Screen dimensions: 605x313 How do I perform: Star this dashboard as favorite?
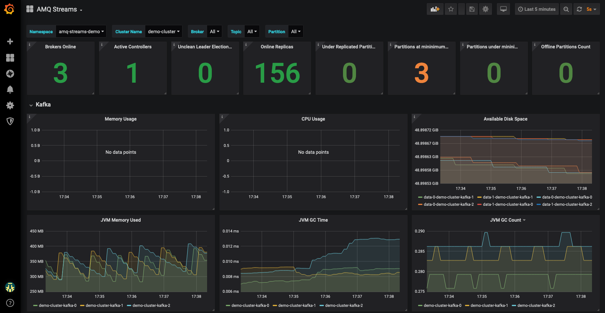tap(451, 9)
